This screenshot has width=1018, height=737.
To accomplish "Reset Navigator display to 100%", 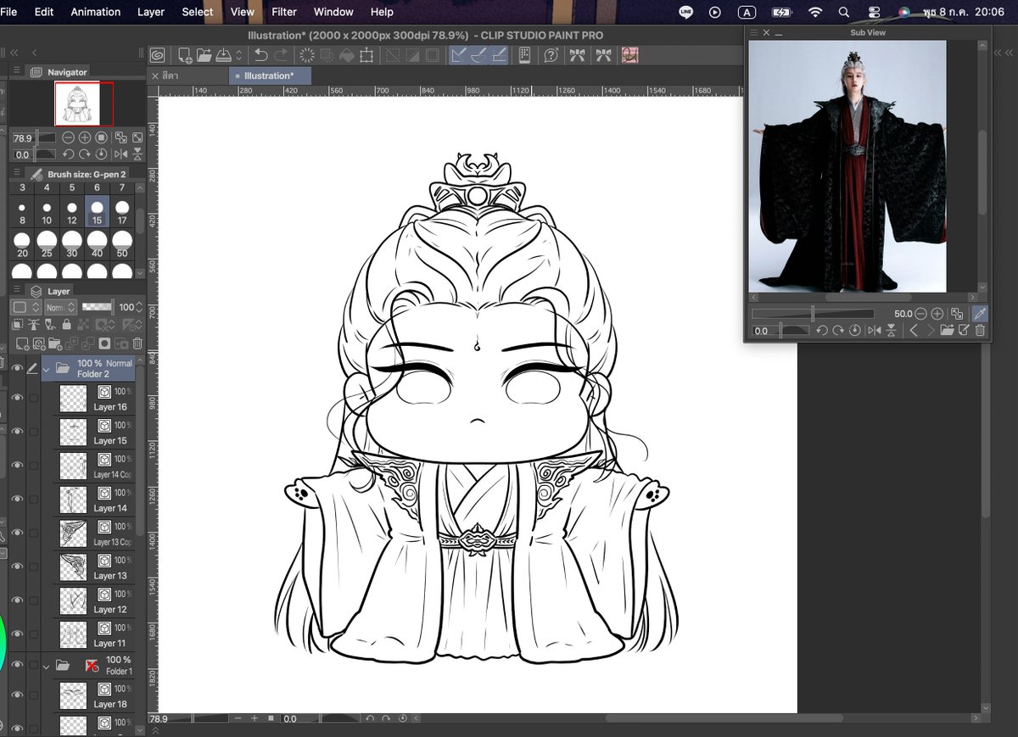I will (101, 137).
